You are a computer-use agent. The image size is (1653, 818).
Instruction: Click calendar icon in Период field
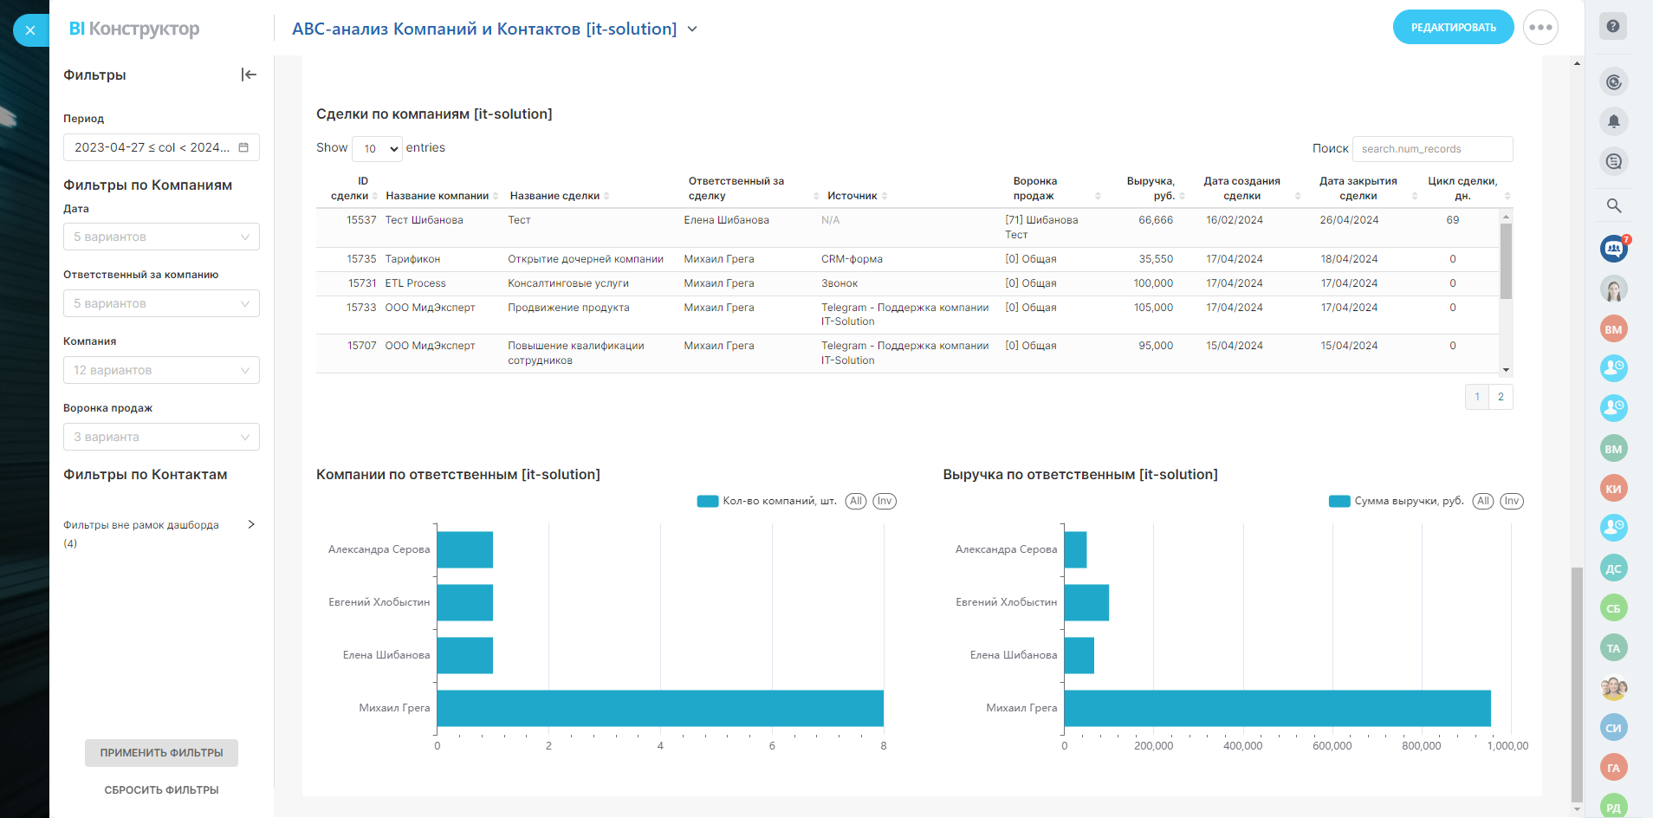(243, 147)
